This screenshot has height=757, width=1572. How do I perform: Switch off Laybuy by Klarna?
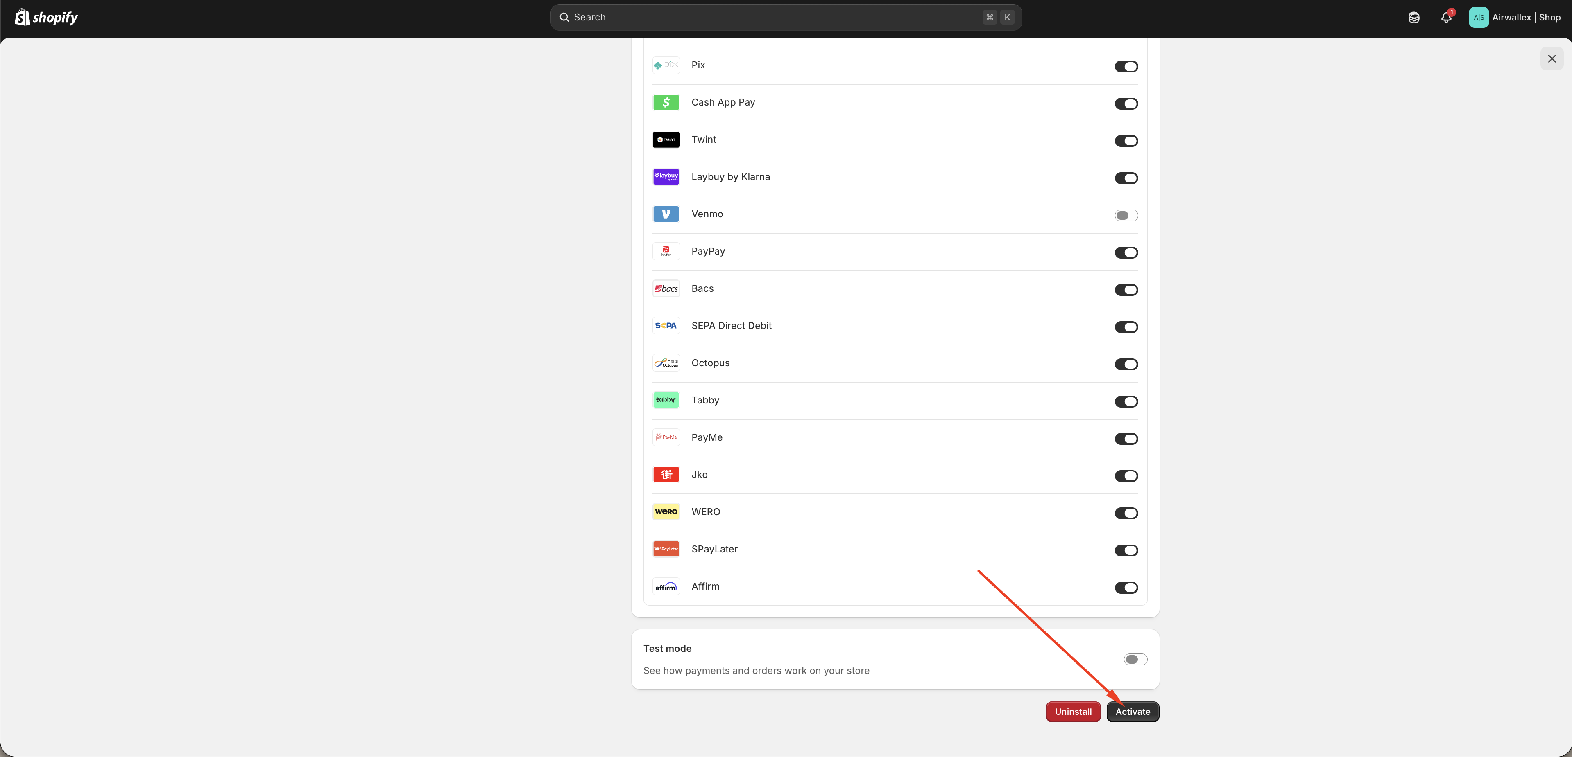1126,178
